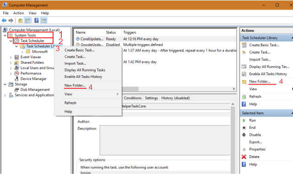The width and height of the screenshot is (293, 174).
Task: Toggle the Show/Hide Action Pane icon
Action: pos(44,20)
